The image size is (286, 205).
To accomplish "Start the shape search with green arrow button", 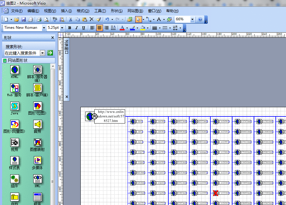I will pos(50,52).
